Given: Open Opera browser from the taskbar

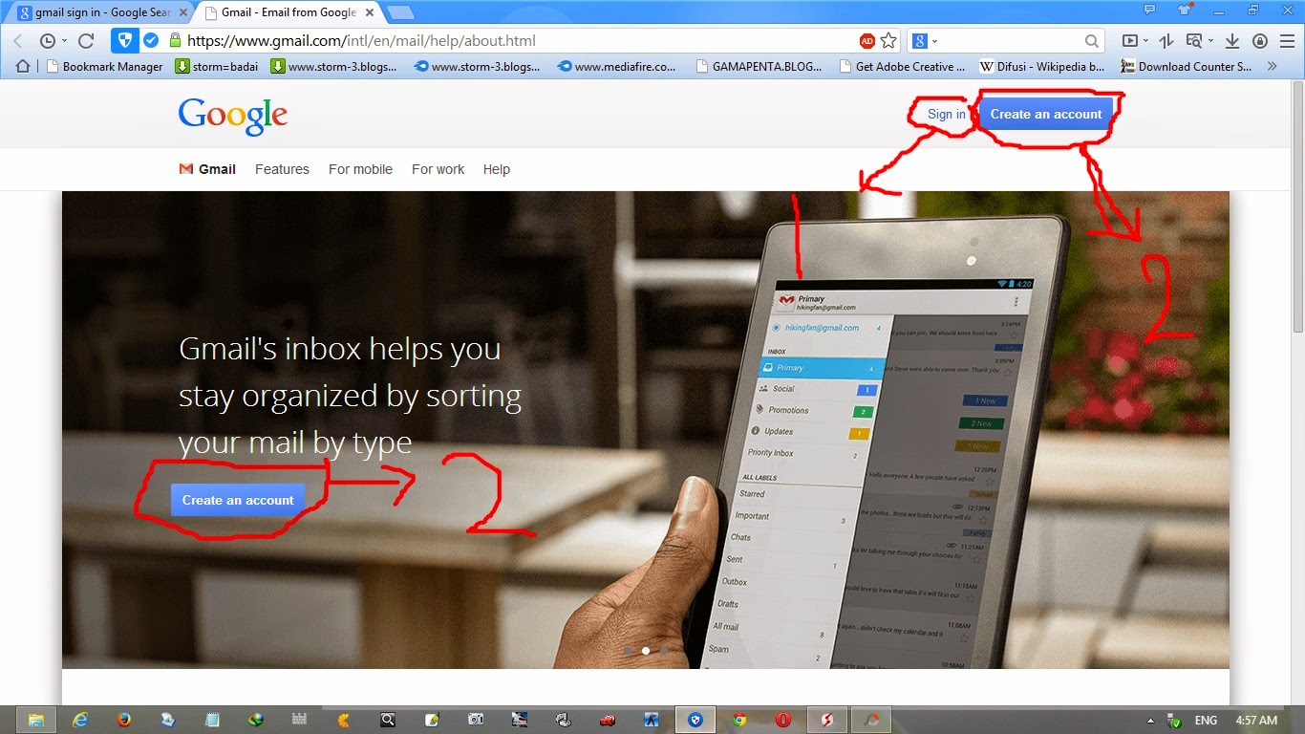Looking at the screenshot, I should (x=783, y=720).
